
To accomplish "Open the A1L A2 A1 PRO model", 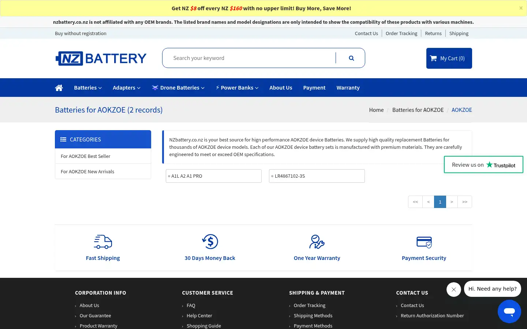I will pyautogui.click(x=214, y=176).
